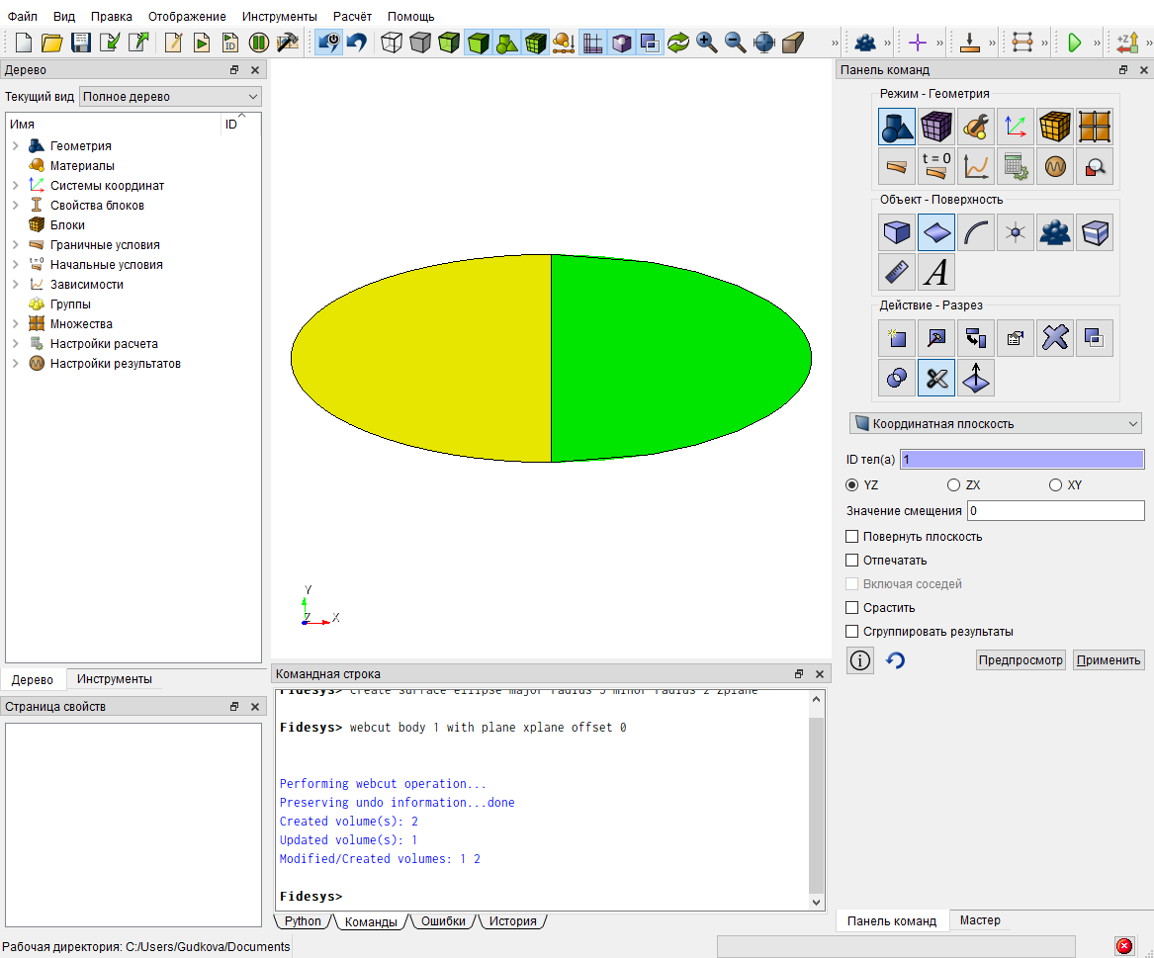1154x958 pixels.
Task: Open the blocks mode orange cube icon
Action: [x=1055, y=127]
